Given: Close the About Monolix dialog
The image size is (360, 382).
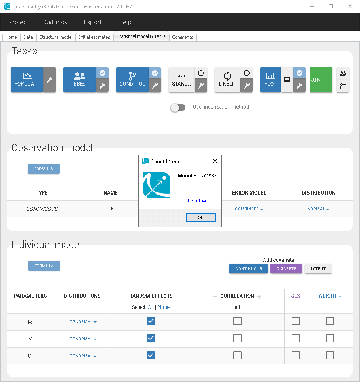Looking at the screenshot, I should pyautogui.click(x=215, y=161).
